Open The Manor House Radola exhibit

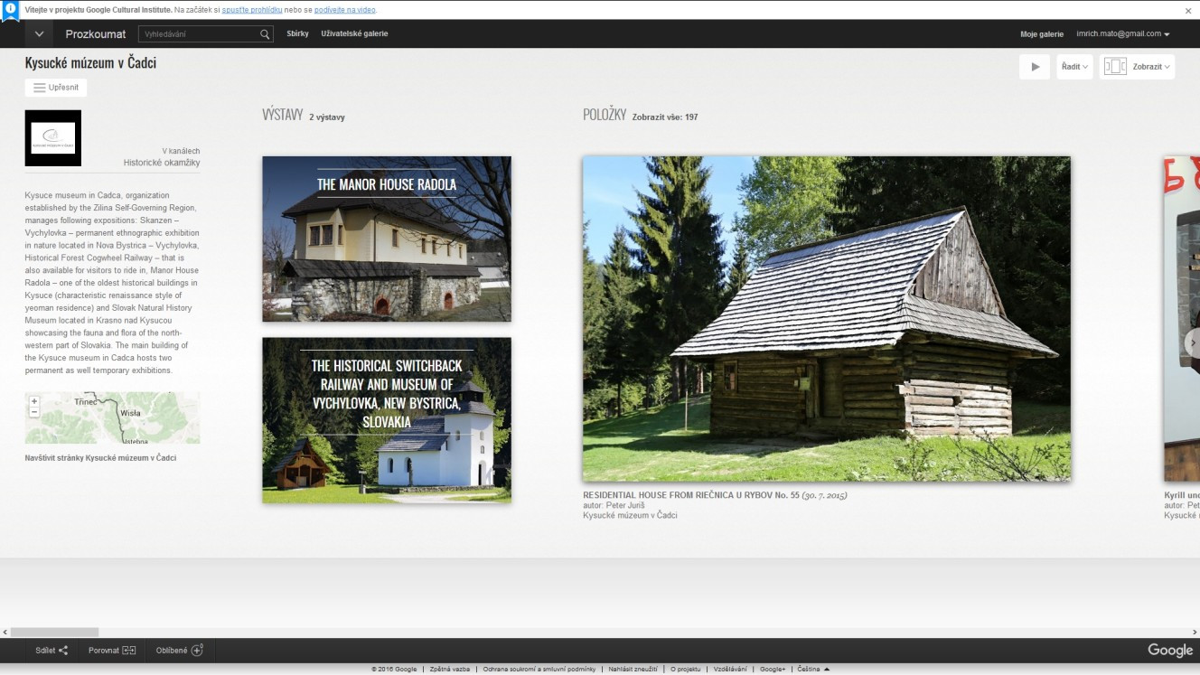pos(387,239)
